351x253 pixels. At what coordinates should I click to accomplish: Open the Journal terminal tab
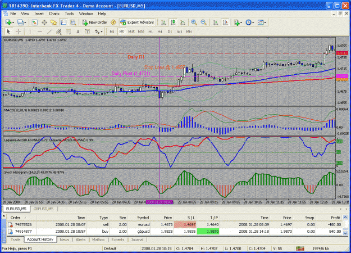(137, 240)
